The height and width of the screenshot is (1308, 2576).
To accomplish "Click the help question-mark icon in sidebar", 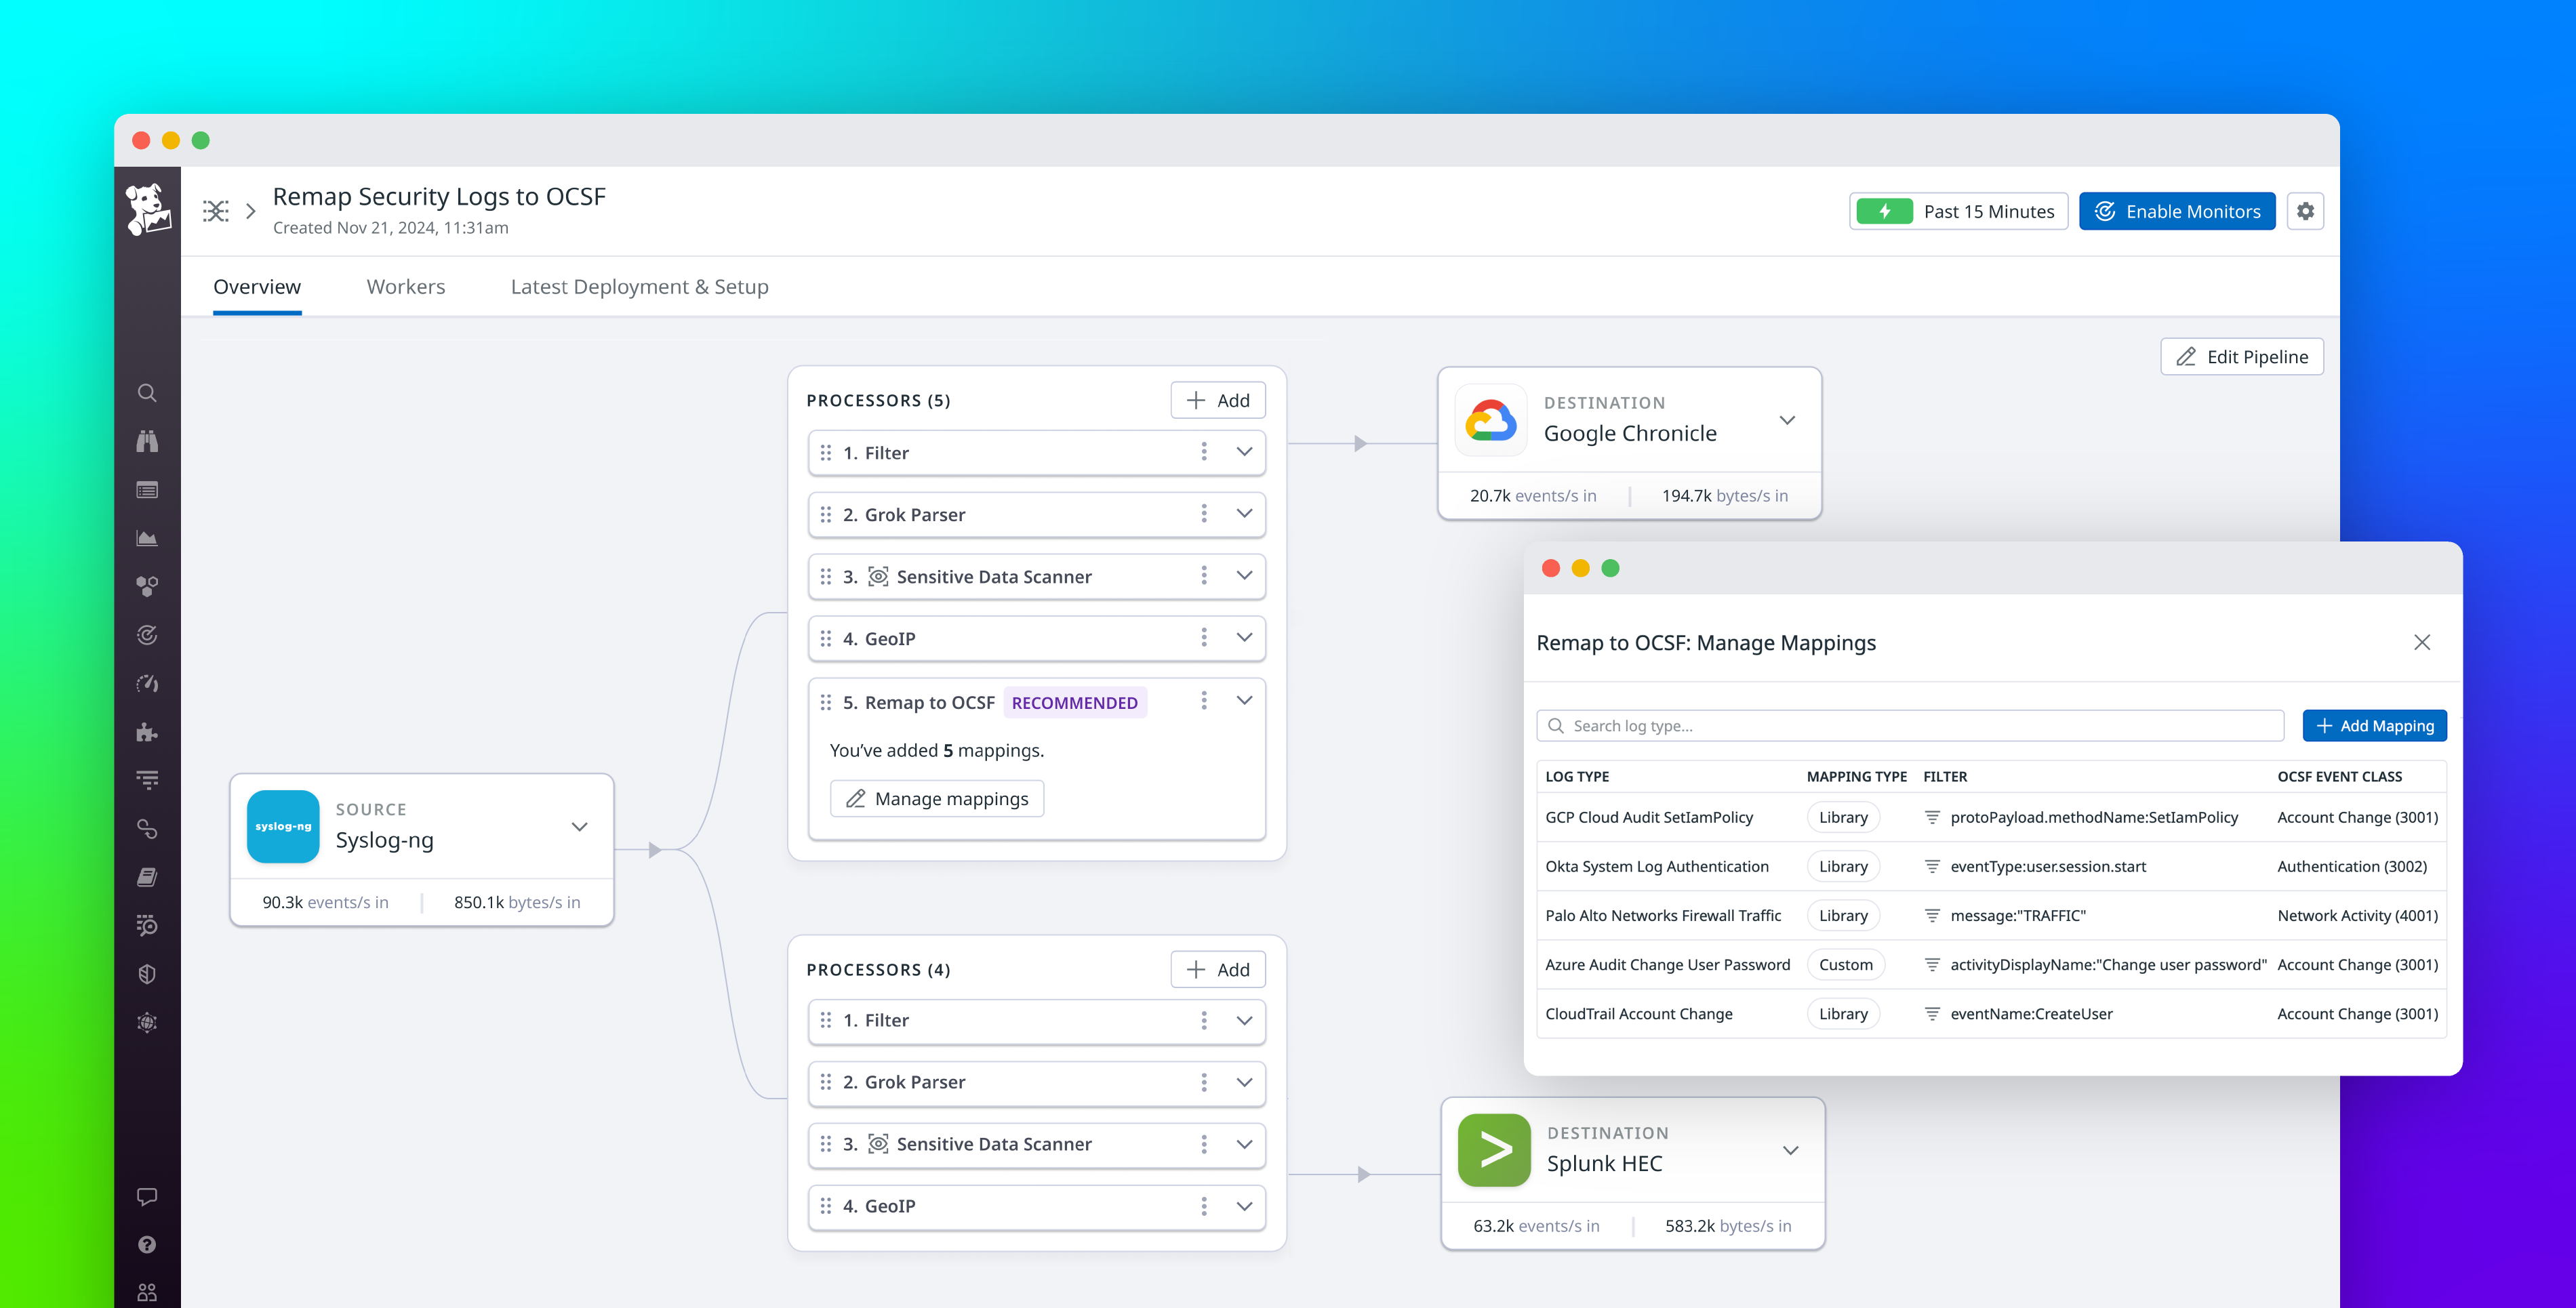I will tap(147, 1244).
